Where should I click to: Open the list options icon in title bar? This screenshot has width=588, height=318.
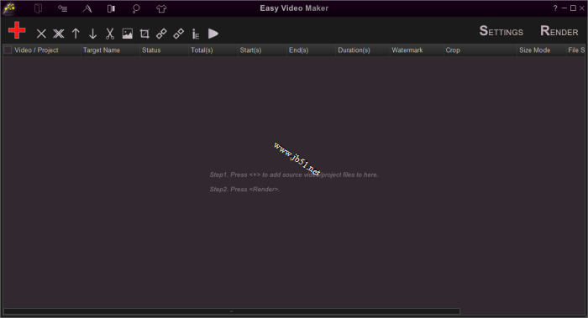tap(63, 8)
